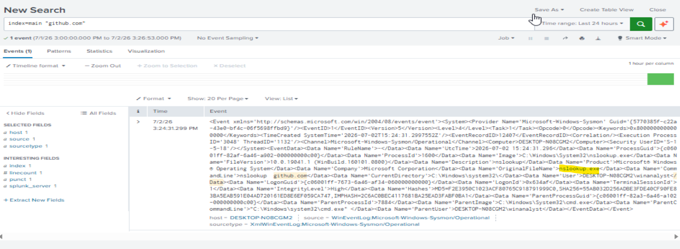
Task: Click the sourcetype value XmlWinEventLog
Action: click(x=334, y=224)
